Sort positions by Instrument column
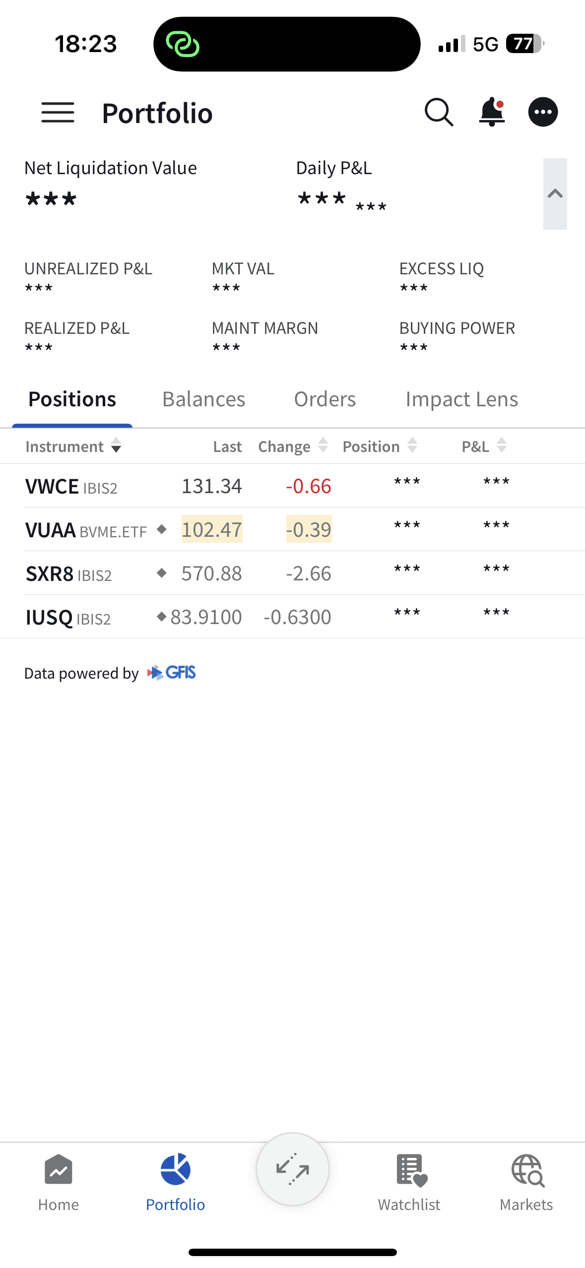 (x=73, y=446)
